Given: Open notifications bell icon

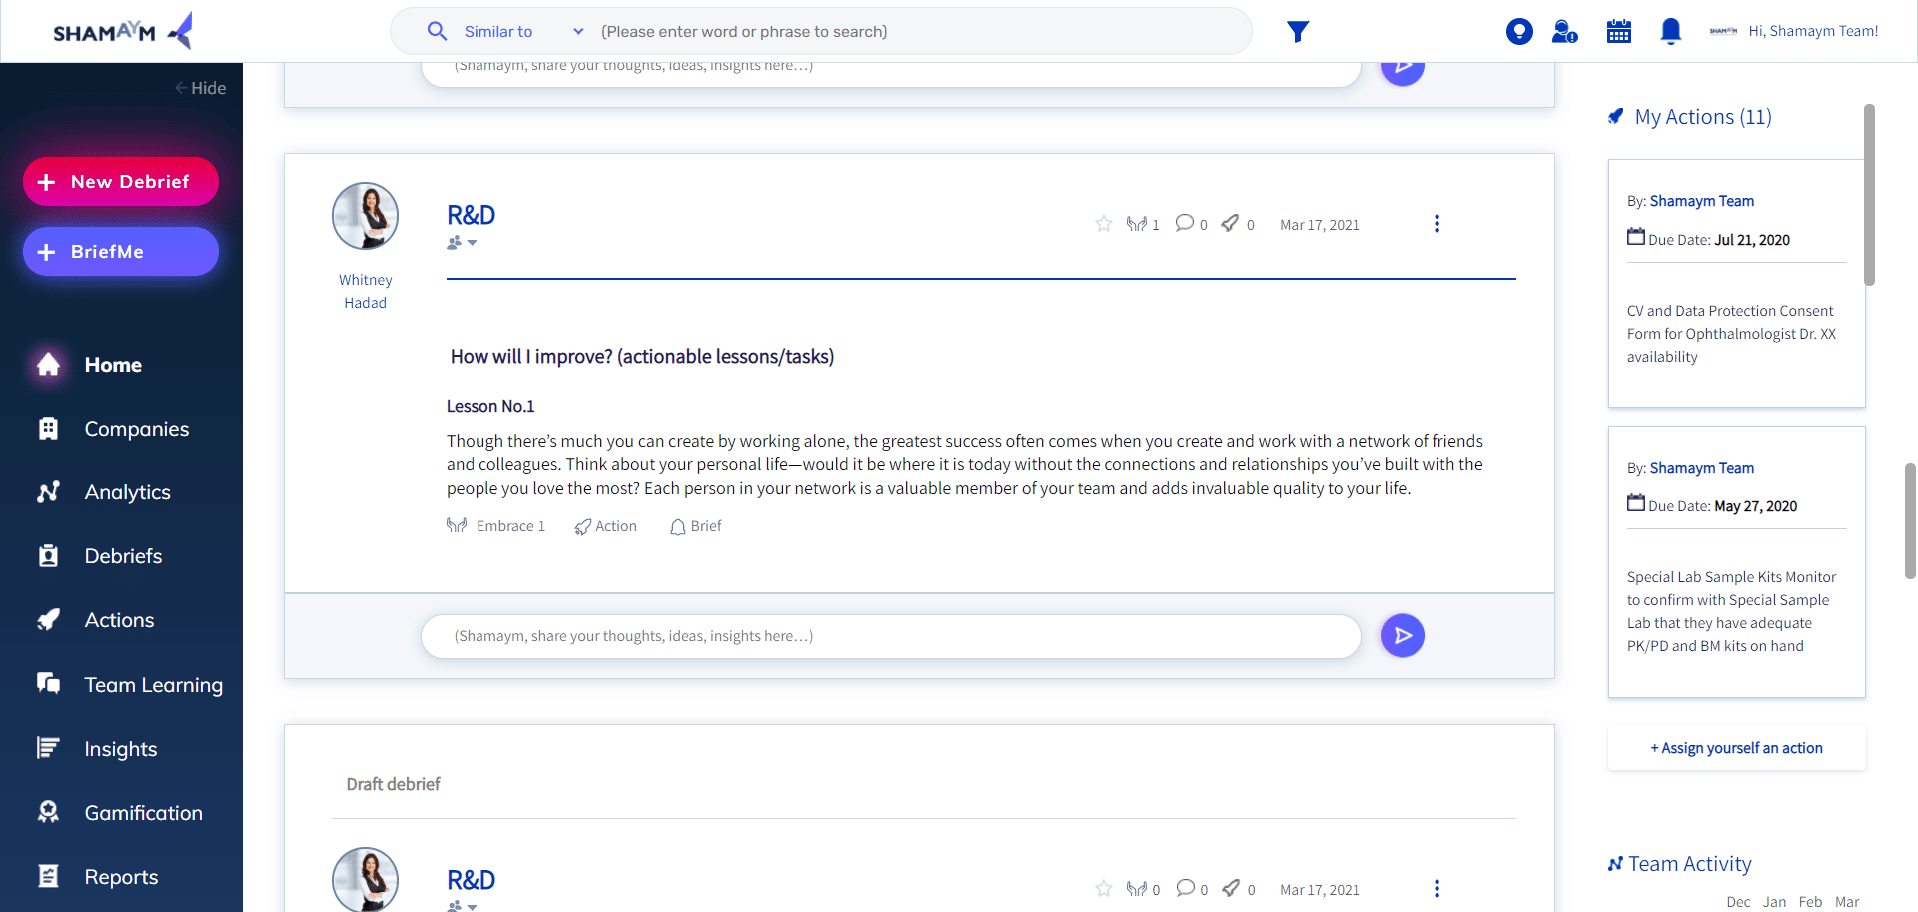Looking at the screenshot, I should click(x=1670, y=32).
